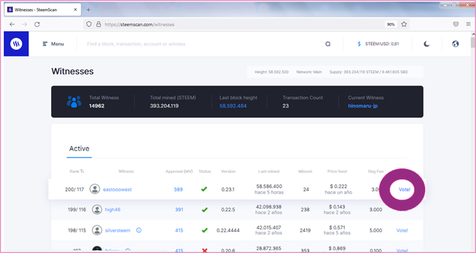Click green status check for silversteem
The width and height of the screenshot is (476, 253).
pos(205,230)
